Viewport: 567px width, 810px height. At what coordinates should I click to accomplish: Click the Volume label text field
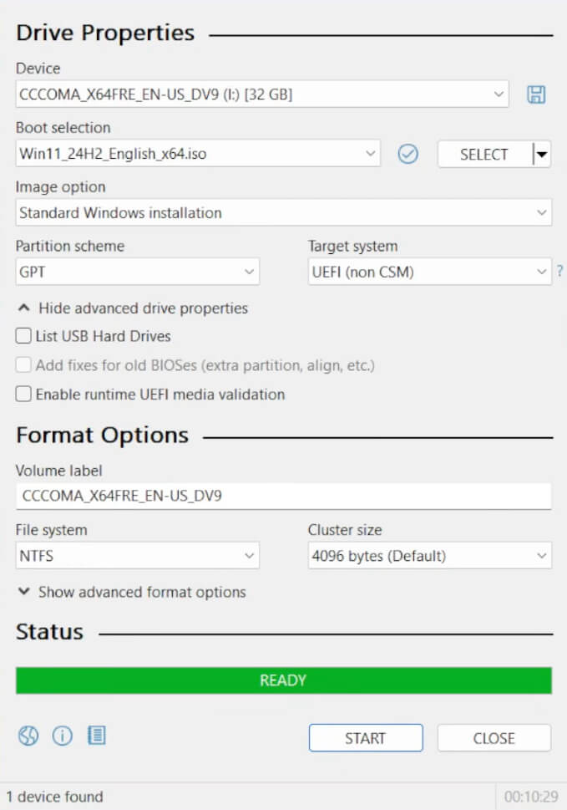pyautogui.click(x=283, y=496)
